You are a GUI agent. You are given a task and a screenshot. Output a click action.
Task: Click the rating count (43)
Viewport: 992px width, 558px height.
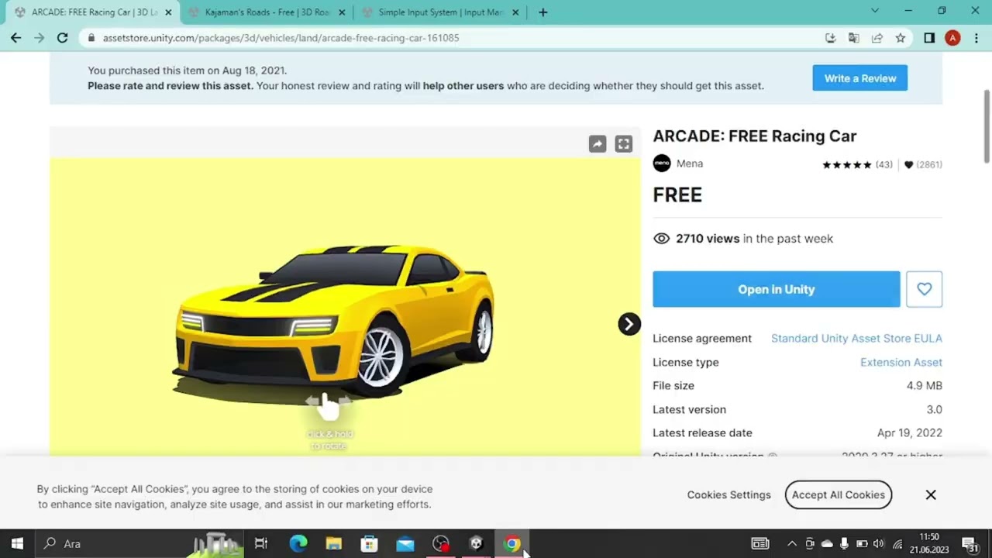click(884, 164)
